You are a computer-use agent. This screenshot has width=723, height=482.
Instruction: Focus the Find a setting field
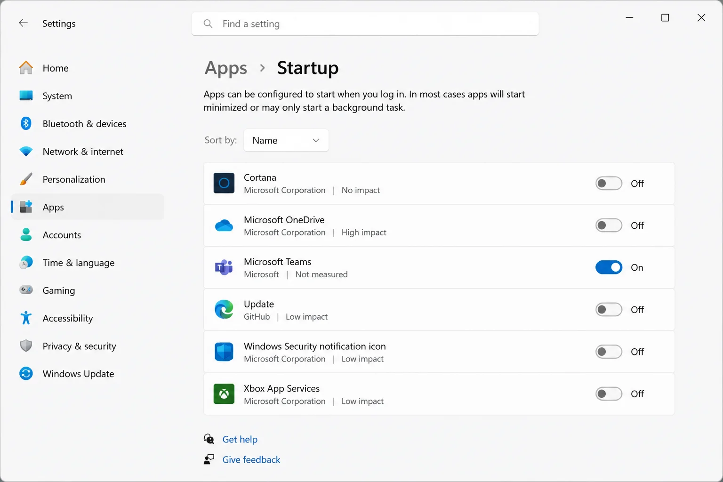365,24
